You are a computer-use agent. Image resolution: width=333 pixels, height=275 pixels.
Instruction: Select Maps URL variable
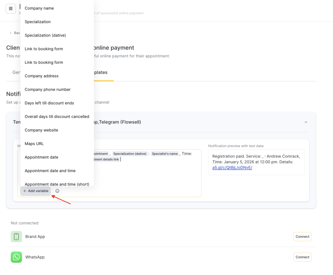[34, 144]
